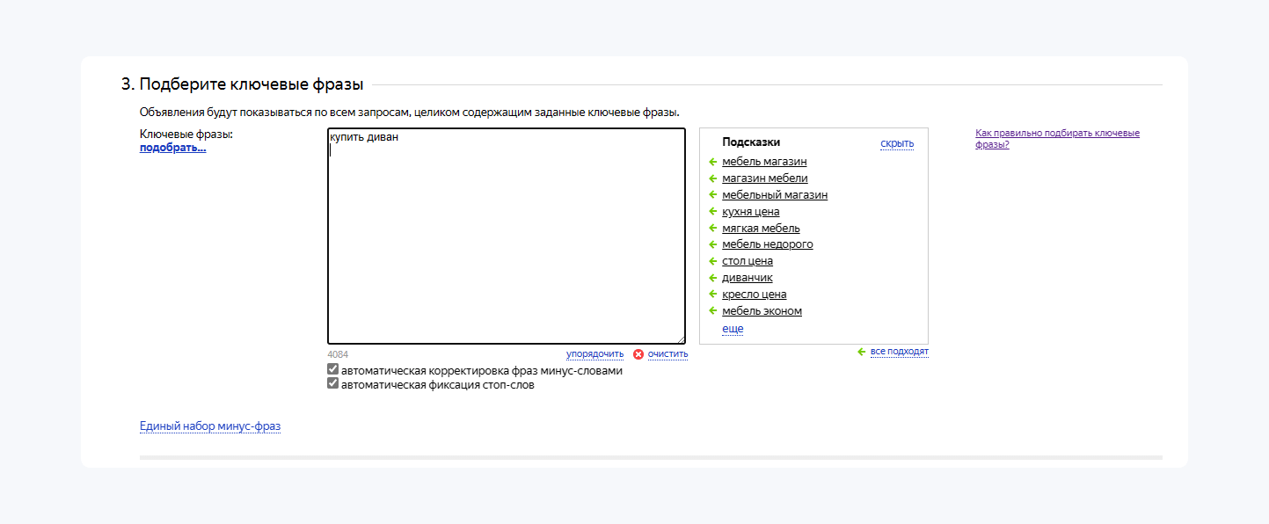Select the suggestion "мягкая мебель"
1269x524 pixels.
tap(761, 229)
